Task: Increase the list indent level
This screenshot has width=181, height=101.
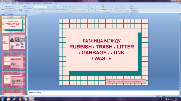Action: [65, 7]
